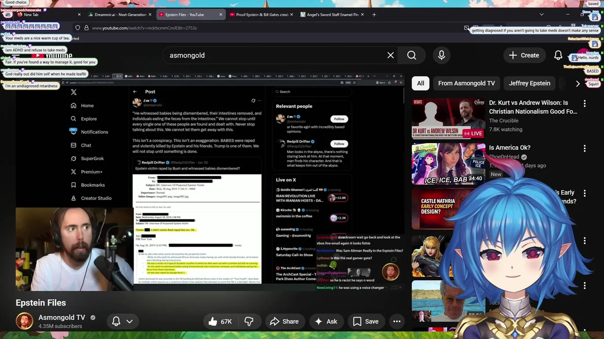The width and height of the screenshot is (604, 339).
Task: Click Explore in the X sidebar
Action: click(x=89, y=119)
